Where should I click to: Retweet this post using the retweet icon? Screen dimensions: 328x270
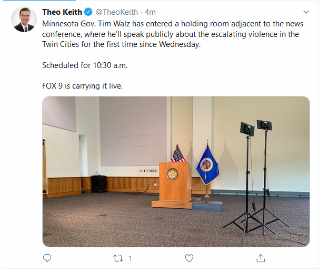[118, 258]
